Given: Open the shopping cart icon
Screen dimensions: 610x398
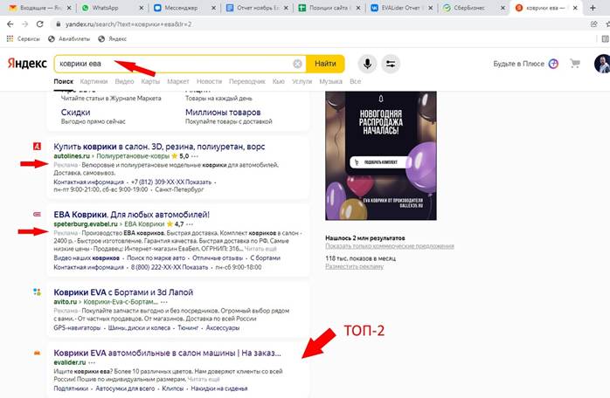Looking at the screenshot, I should (575, 64).
